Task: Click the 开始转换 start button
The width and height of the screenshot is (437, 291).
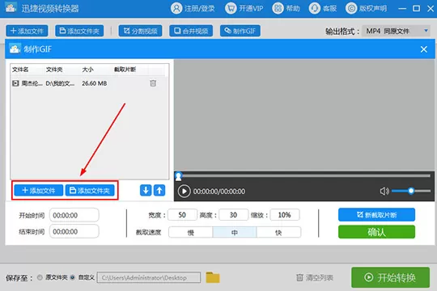Action: [x=390, y=277]
